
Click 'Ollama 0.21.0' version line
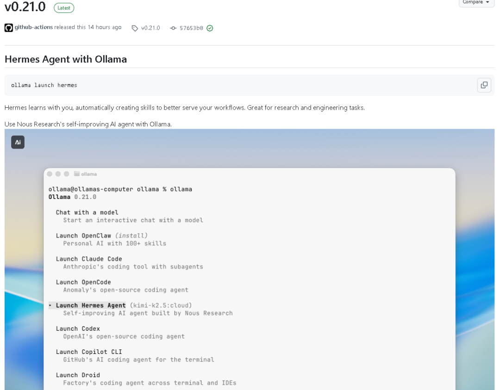coord(72,197)
